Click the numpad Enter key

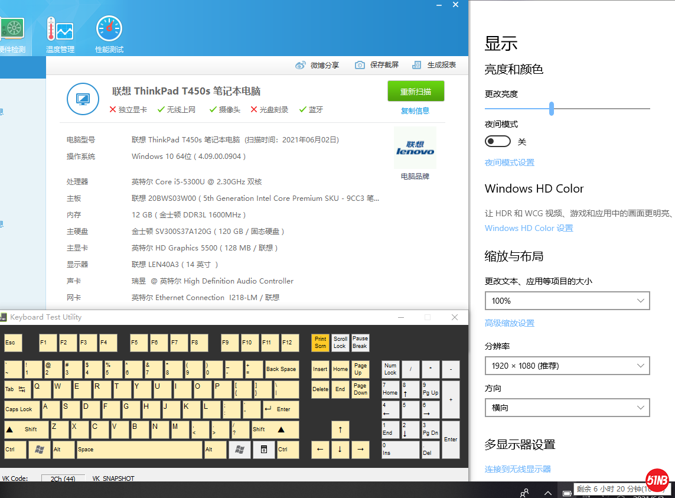tap(451, 440)
